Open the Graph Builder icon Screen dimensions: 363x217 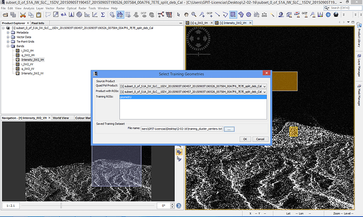(x=160, y=15)
